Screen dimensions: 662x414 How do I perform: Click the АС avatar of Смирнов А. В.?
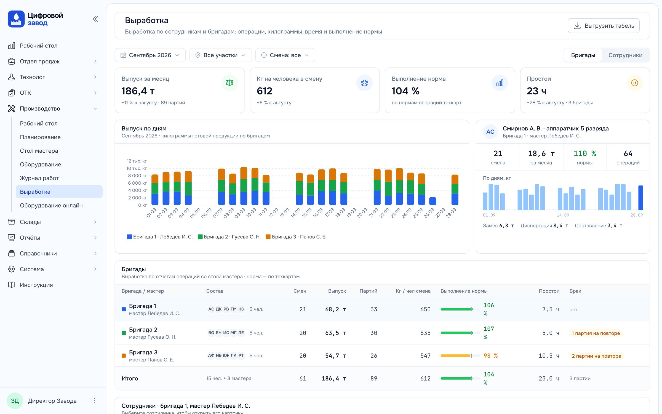(x=490, y=132)
